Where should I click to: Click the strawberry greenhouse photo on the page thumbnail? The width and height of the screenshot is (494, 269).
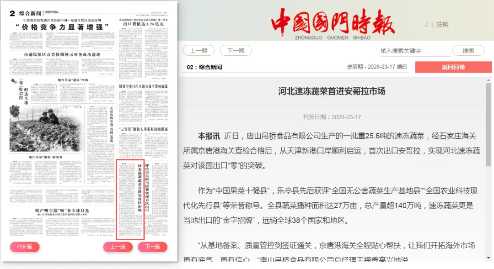pos(47,128)
